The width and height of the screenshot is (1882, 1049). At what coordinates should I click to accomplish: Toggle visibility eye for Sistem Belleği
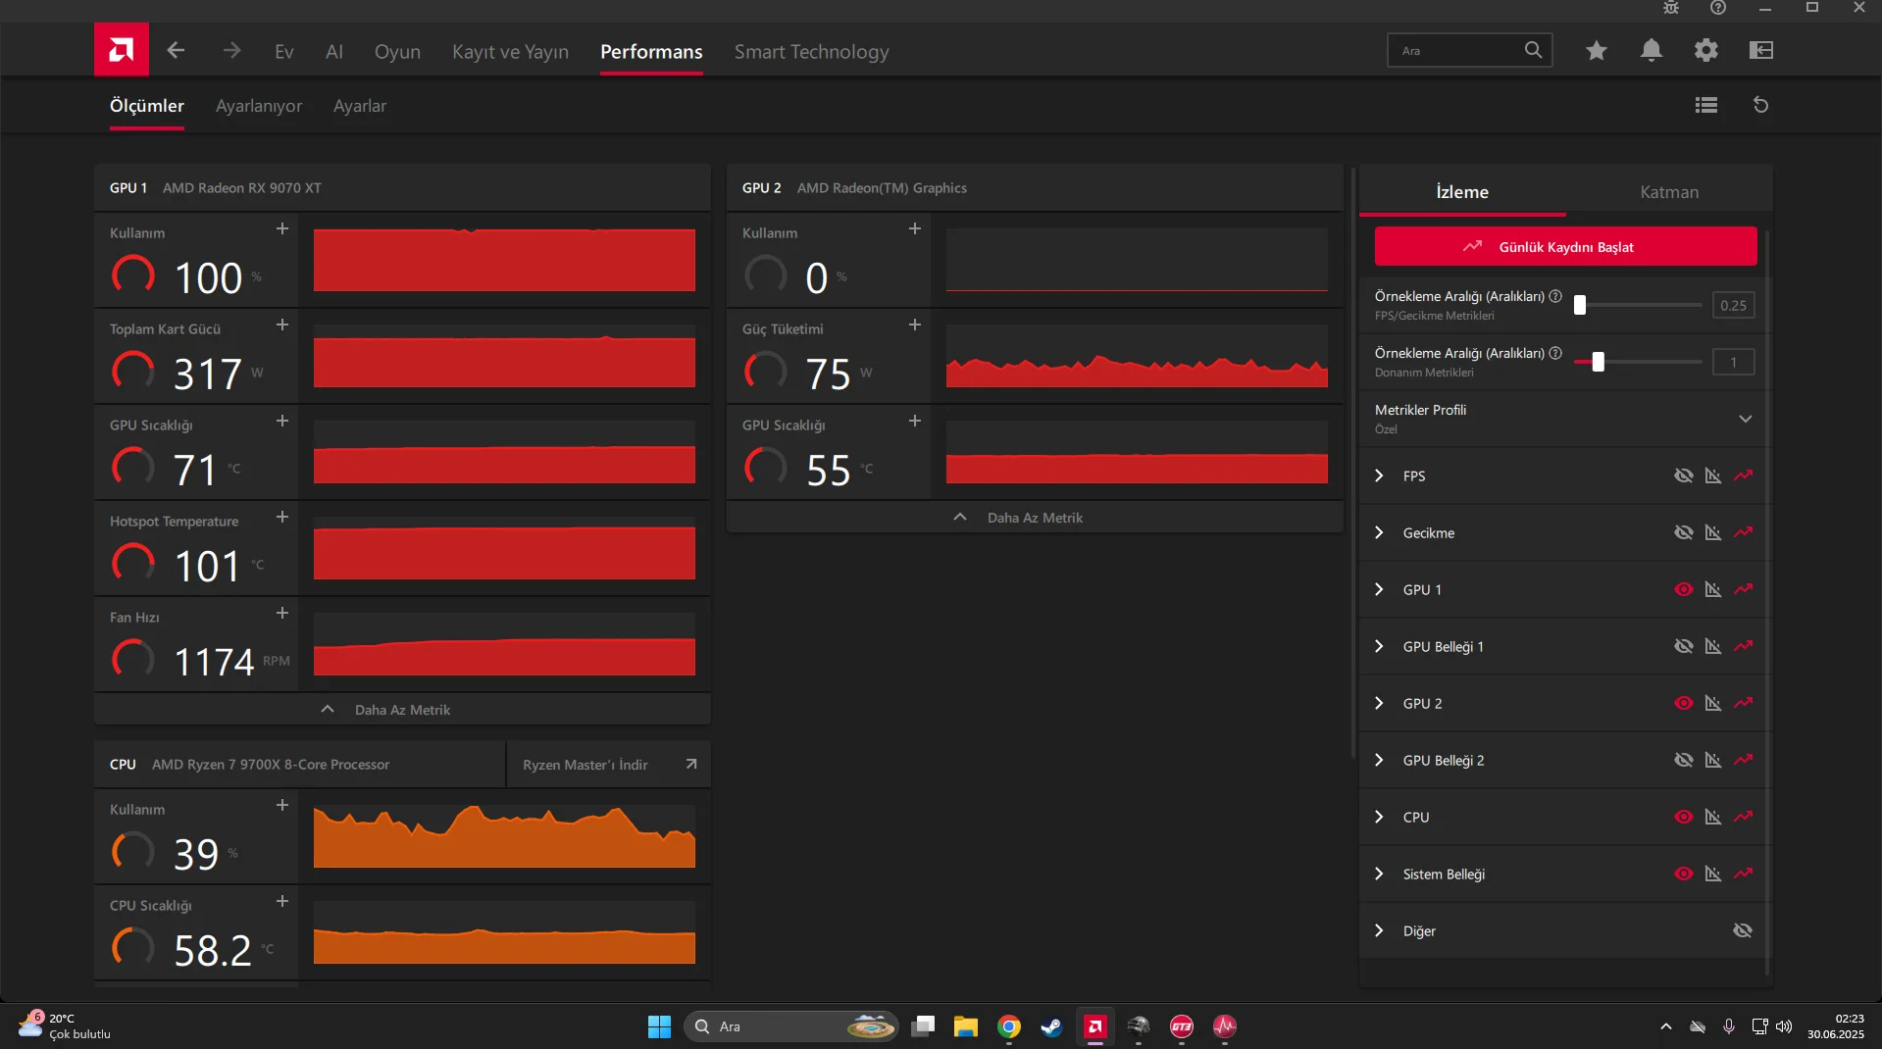click(x=1683, y=874)
